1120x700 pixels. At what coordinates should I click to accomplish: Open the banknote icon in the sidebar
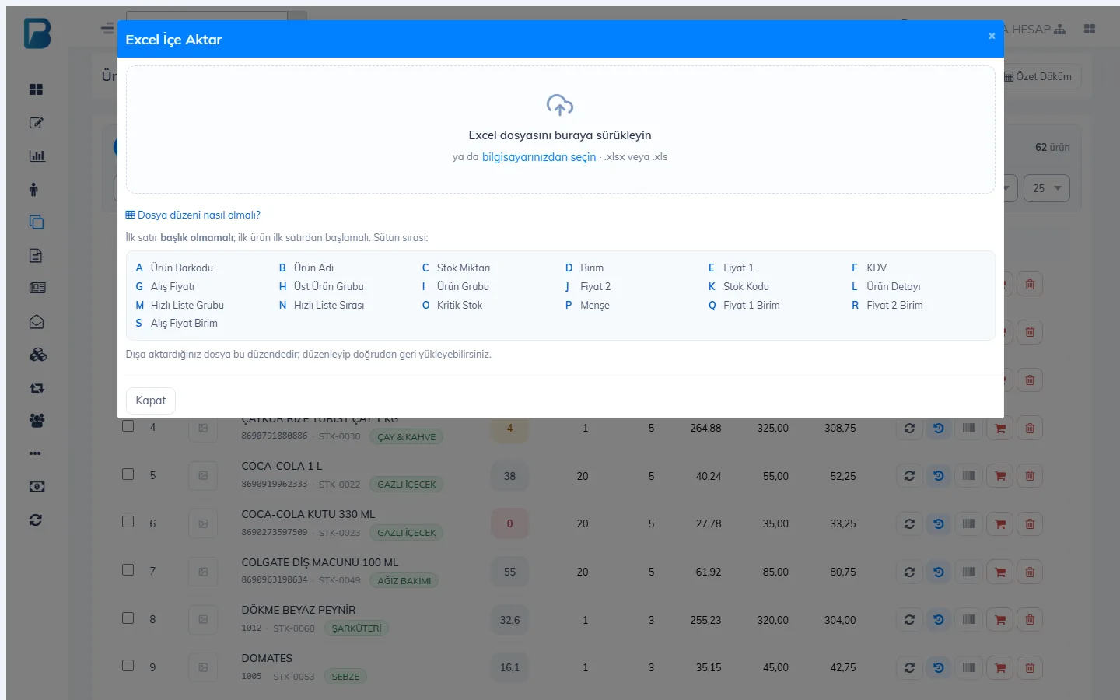[x=37, y=487]
